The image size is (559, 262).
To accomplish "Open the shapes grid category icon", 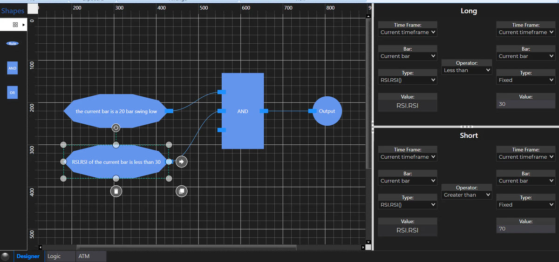I will (x=15, y=24).
